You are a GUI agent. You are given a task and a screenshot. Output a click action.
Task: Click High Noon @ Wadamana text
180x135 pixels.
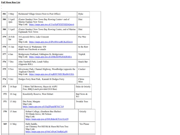(32, 47)
